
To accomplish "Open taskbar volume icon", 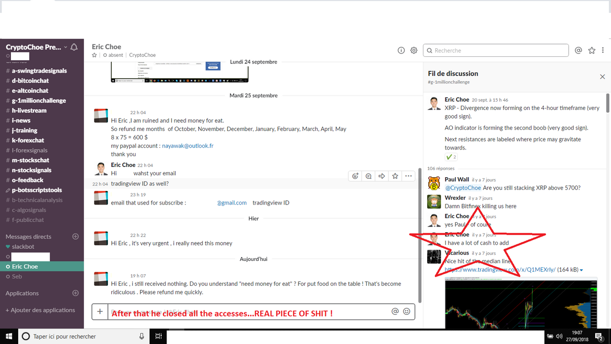I will click(x=559, y=336).
